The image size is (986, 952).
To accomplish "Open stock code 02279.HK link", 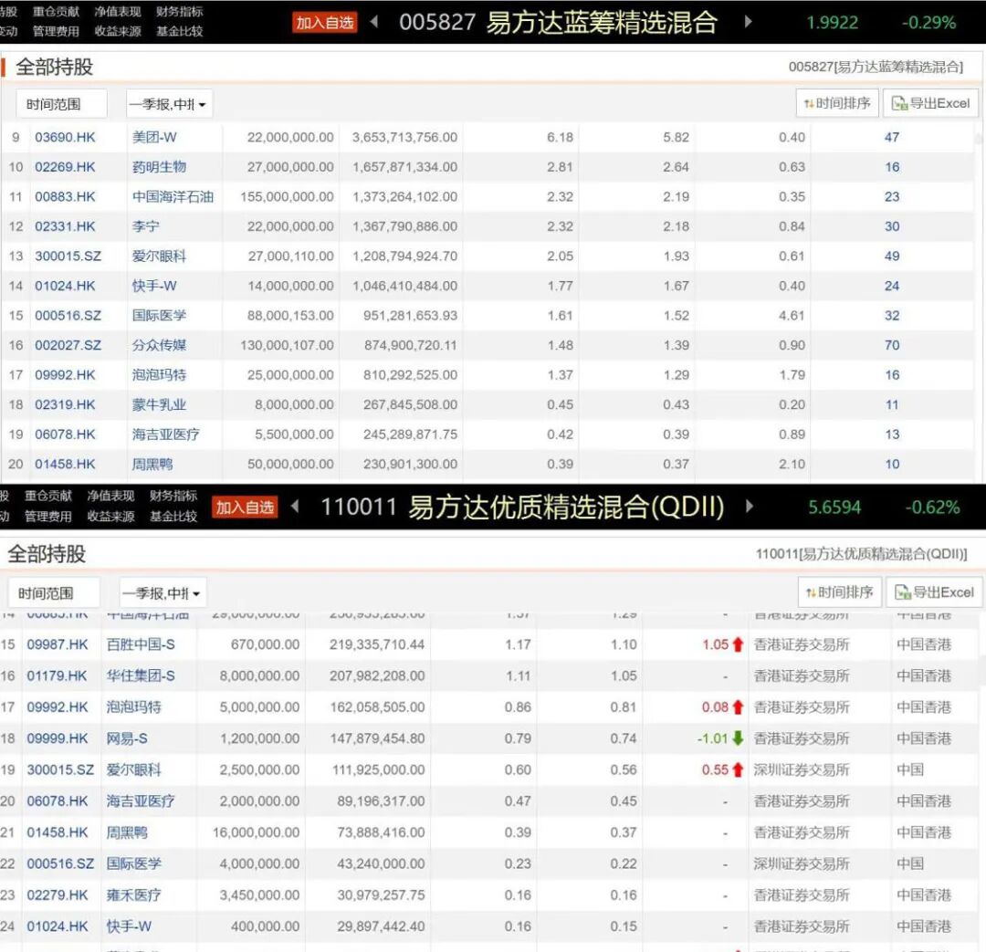I will point(58,894).
